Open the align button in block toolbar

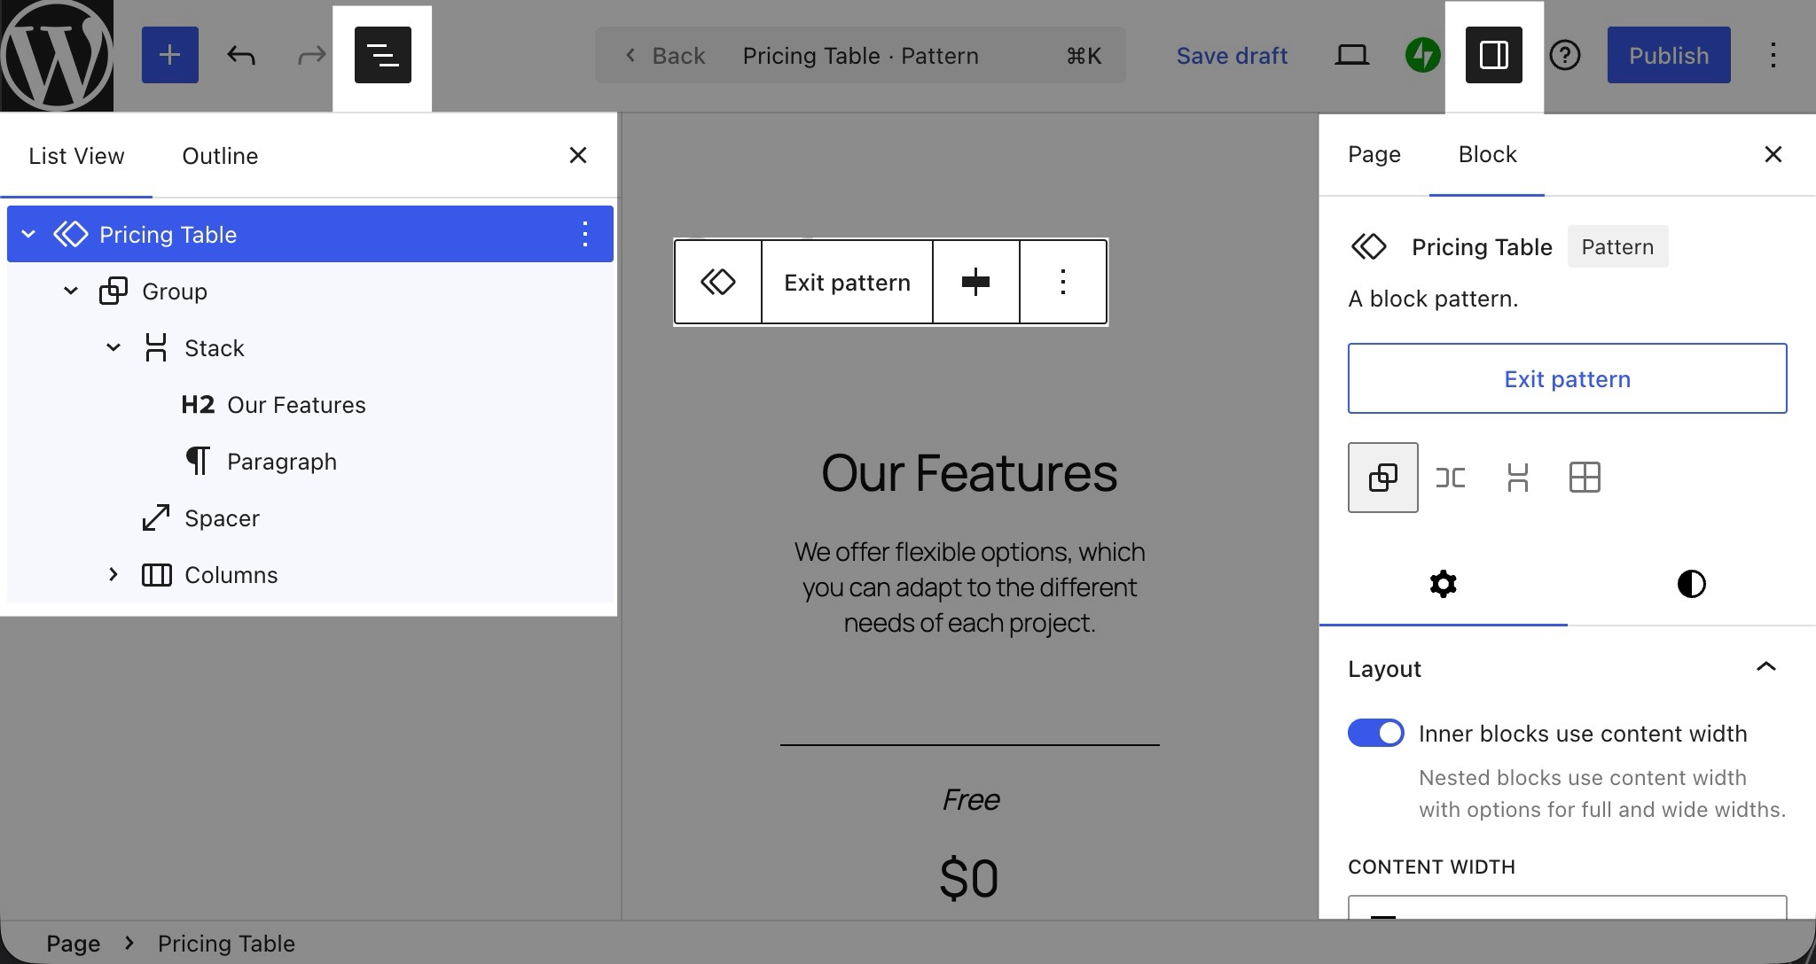975,282
